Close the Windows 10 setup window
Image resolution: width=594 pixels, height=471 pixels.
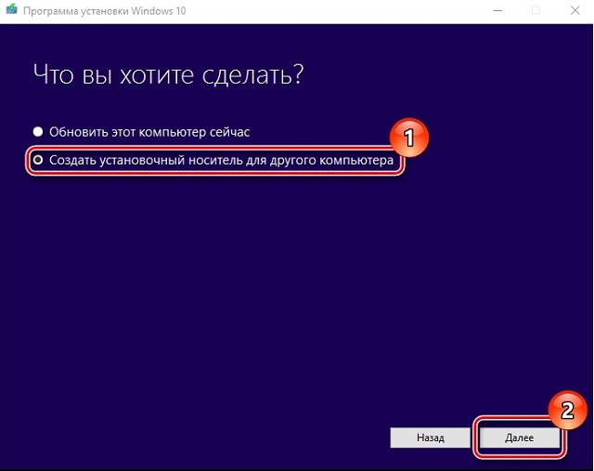(575, 10)
